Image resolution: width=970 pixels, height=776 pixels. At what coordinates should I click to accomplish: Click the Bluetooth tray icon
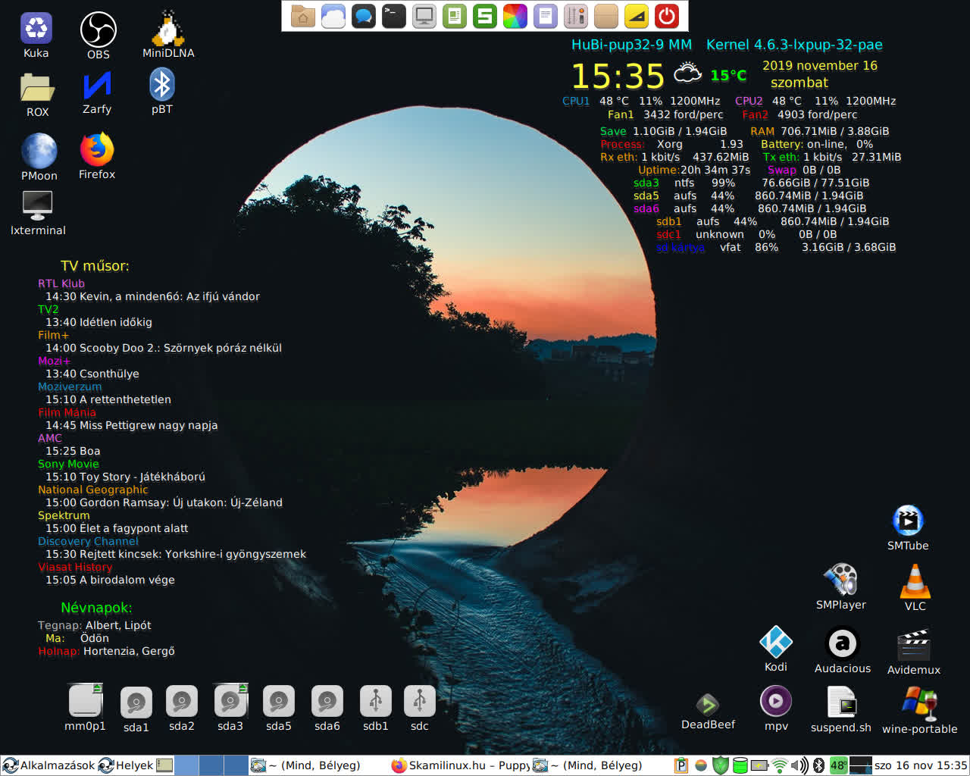818,765
